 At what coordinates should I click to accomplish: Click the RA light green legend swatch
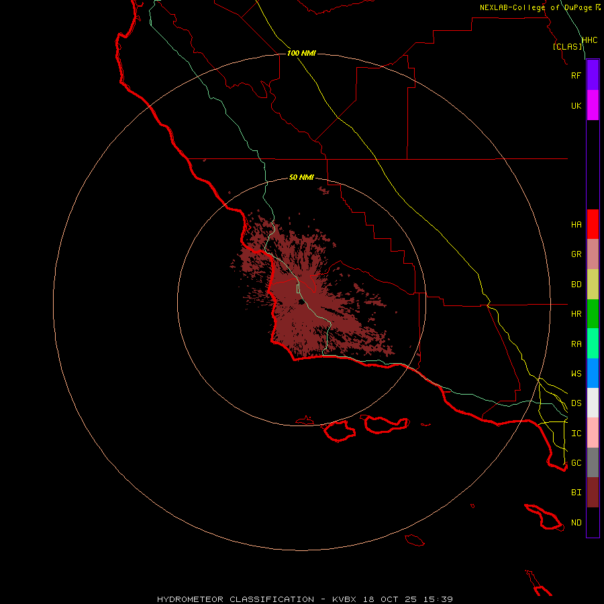point(593,344)
